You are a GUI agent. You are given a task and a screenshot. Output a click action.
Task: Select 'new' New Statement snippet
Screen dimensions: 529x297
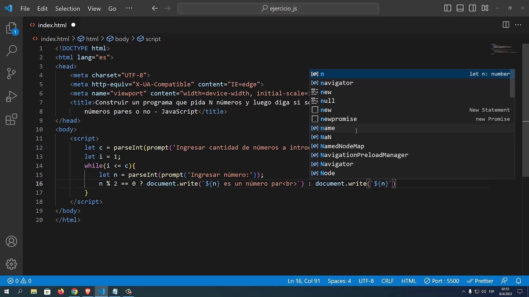pyautogui.click(x=411, y=110)
